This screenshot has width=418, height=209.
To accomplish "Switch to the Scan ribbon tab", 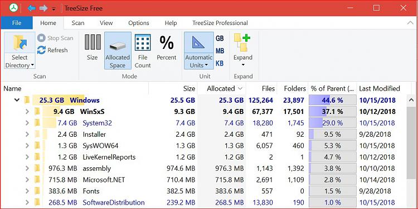I will [x=78, y=23].
